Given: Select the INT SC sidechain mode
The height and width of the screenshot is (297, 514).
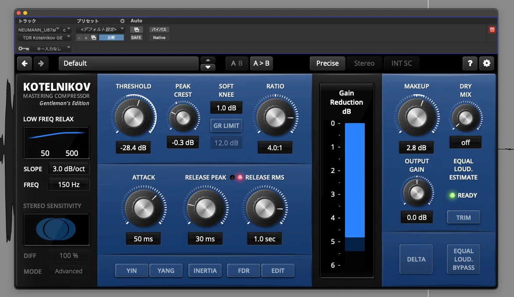Looking at the screenshot, I should click(402, 64).
